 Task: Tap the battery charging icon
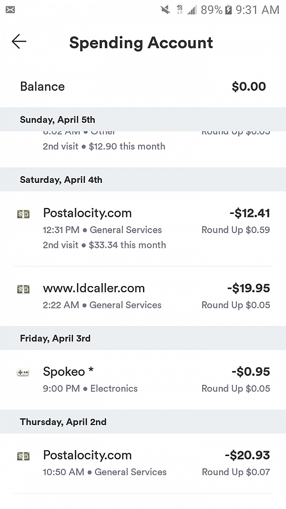pos(228,10)
